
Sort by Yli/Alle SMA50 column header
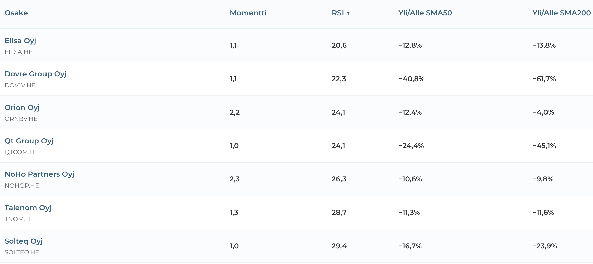pos(425,13)
